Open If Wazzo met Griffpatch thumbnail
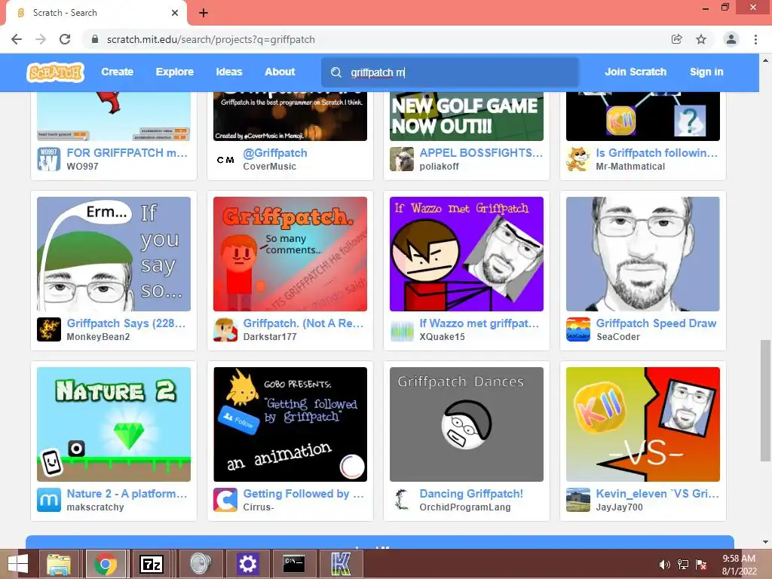Image resolution: width=772 pixels, height=579 pixels. tap(466, 254)
